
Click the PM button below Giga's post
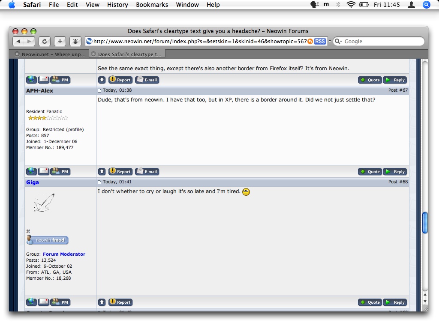[60, 302]
